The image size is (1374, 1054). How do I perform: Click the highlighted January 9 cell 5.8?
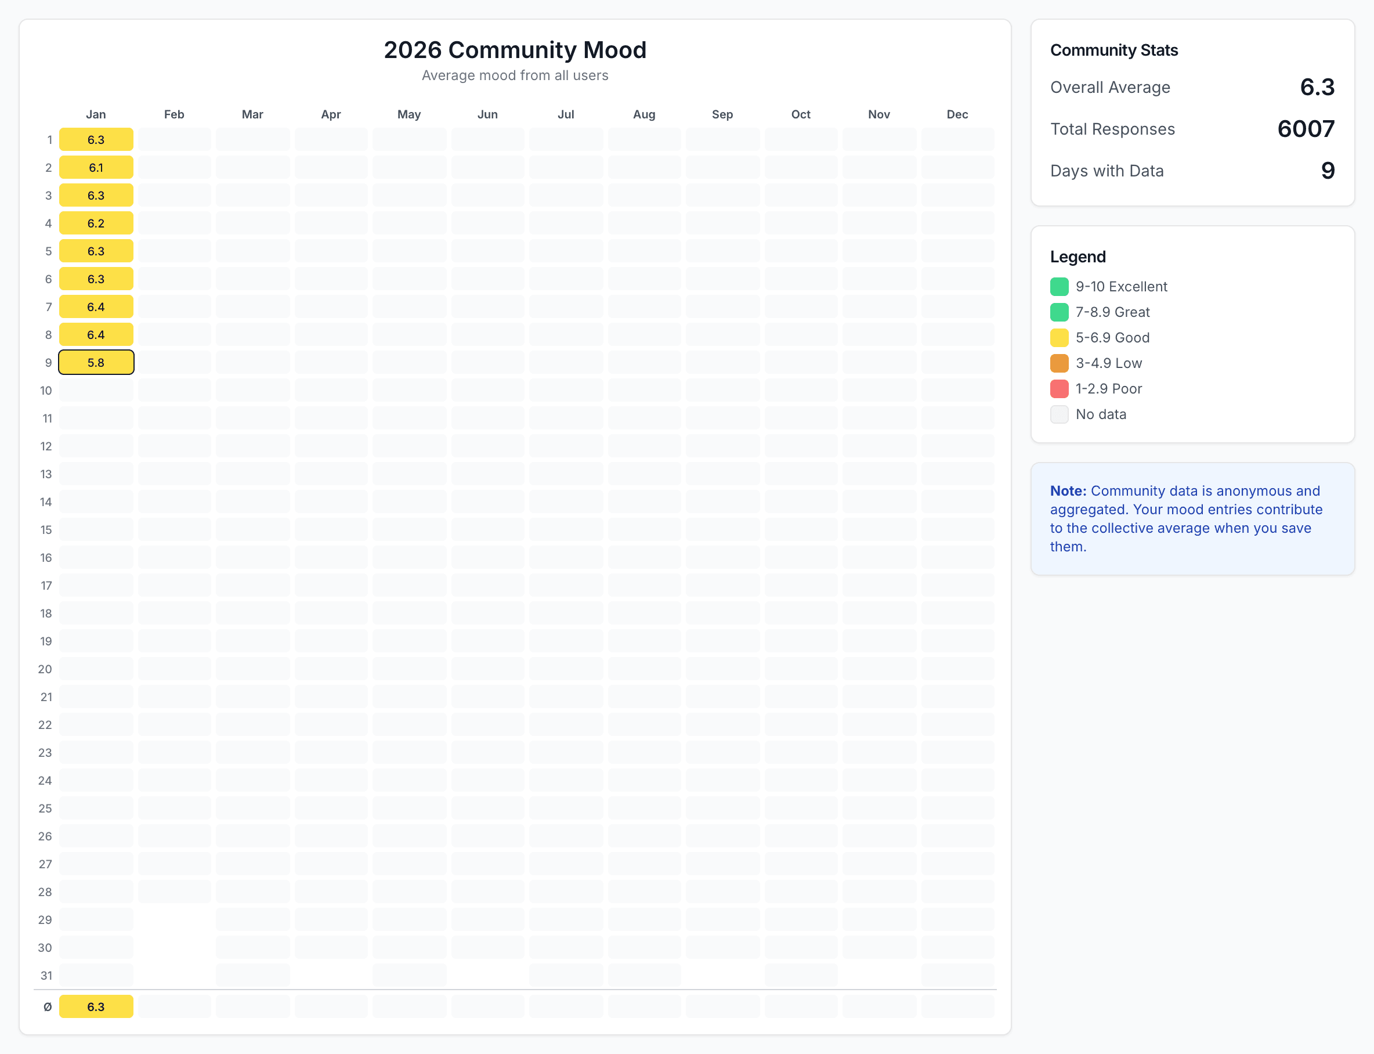point(96,363)
